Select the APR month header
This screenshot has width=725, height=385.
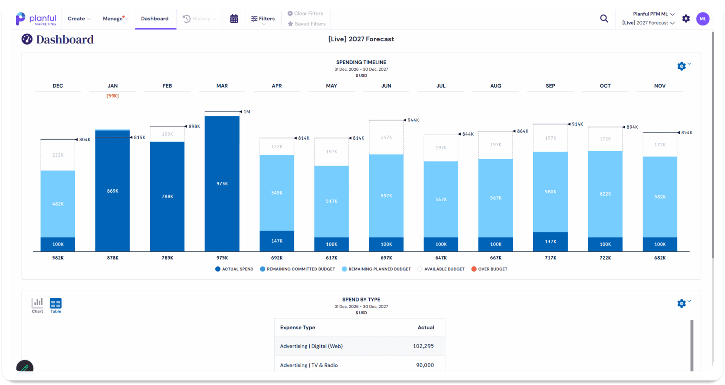[x=277, y=86]
